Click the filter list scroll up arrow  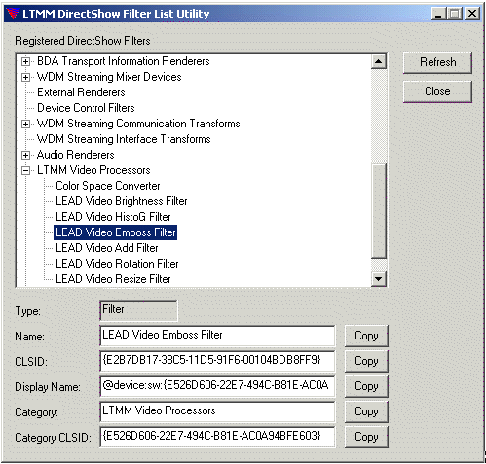pos(379,61)
